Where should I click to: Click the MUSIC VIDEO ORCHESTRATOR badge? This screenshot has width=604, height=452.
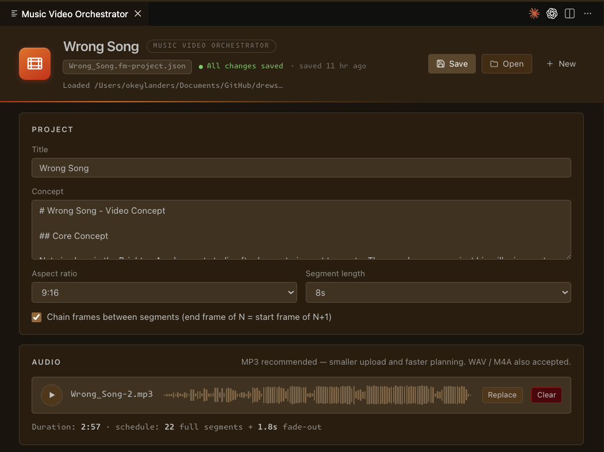click(211, 46)
